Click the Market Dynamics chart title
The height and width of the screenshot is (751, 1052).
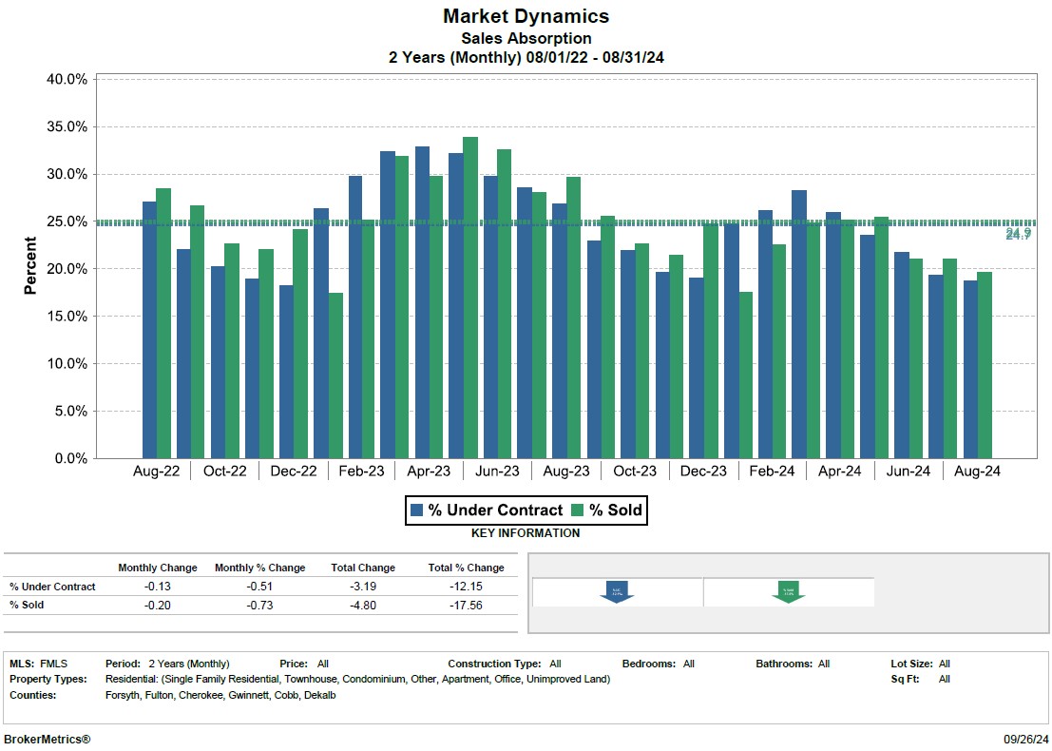(526, 16)
